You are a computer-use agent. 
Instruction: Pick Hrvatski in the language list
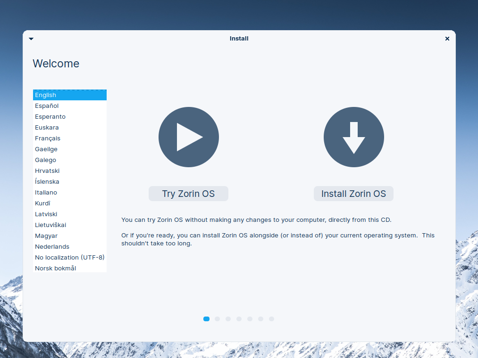(70, 171)
